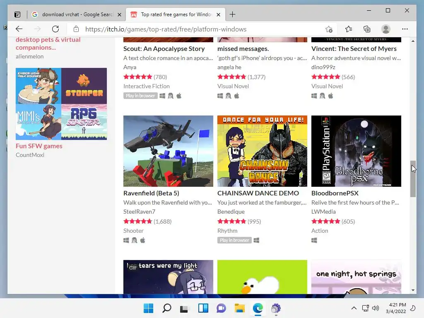Open the tab actions menu icon
This screenshot has height=318, width=424.
tap(17, 14)
